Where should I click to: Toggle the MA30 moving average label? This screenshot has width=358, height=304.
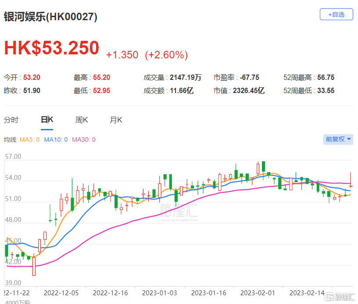83,139
